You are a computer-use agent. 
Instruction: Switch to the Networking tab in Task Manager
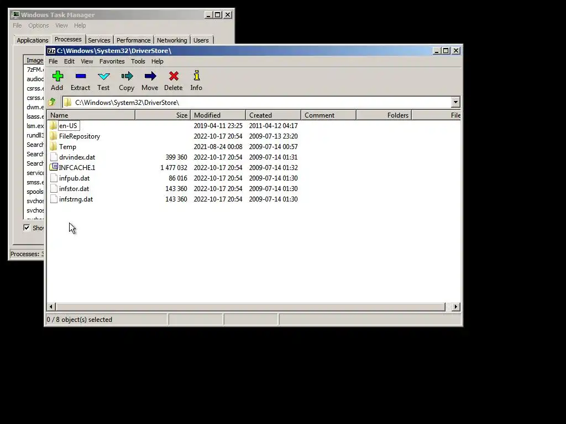172,40
